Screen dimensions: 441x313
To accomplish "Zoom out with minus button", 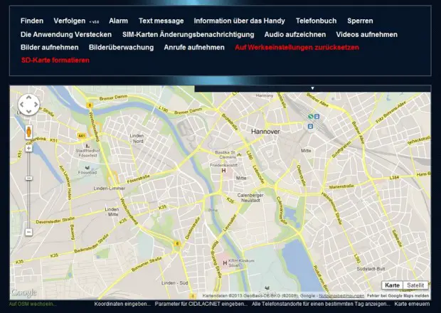I will 28,233.
